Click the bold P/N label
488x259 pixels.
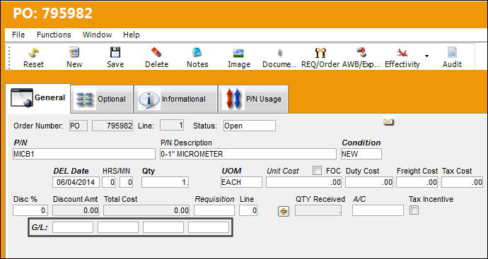coord(21,143)
